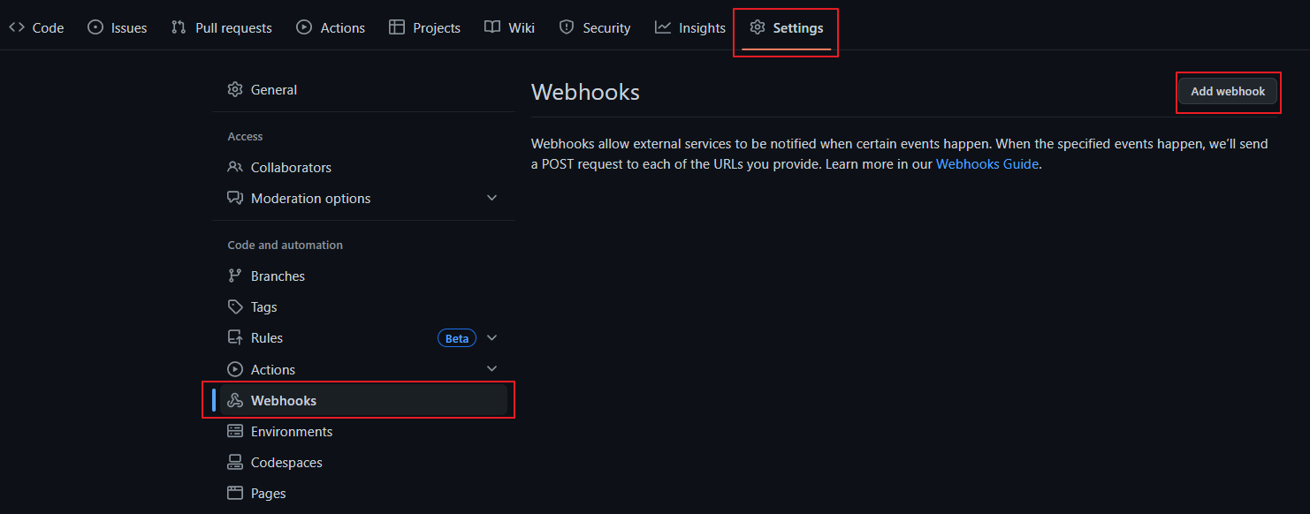Click the people icon beside Collaborators
Image resolution: width=1310 pixels, height=514 pixels.
[235, 167]
